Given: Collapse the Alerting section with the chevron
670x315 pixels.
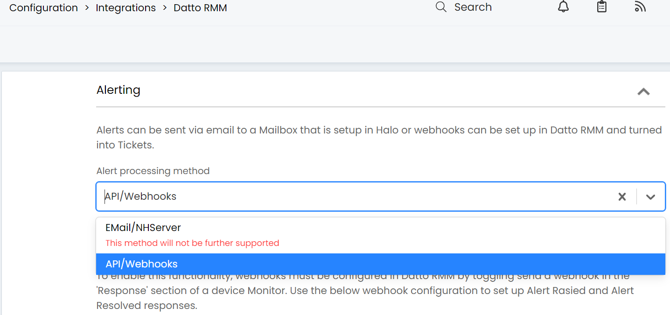Looking at the screenshot, I should [x=643, y=91].
